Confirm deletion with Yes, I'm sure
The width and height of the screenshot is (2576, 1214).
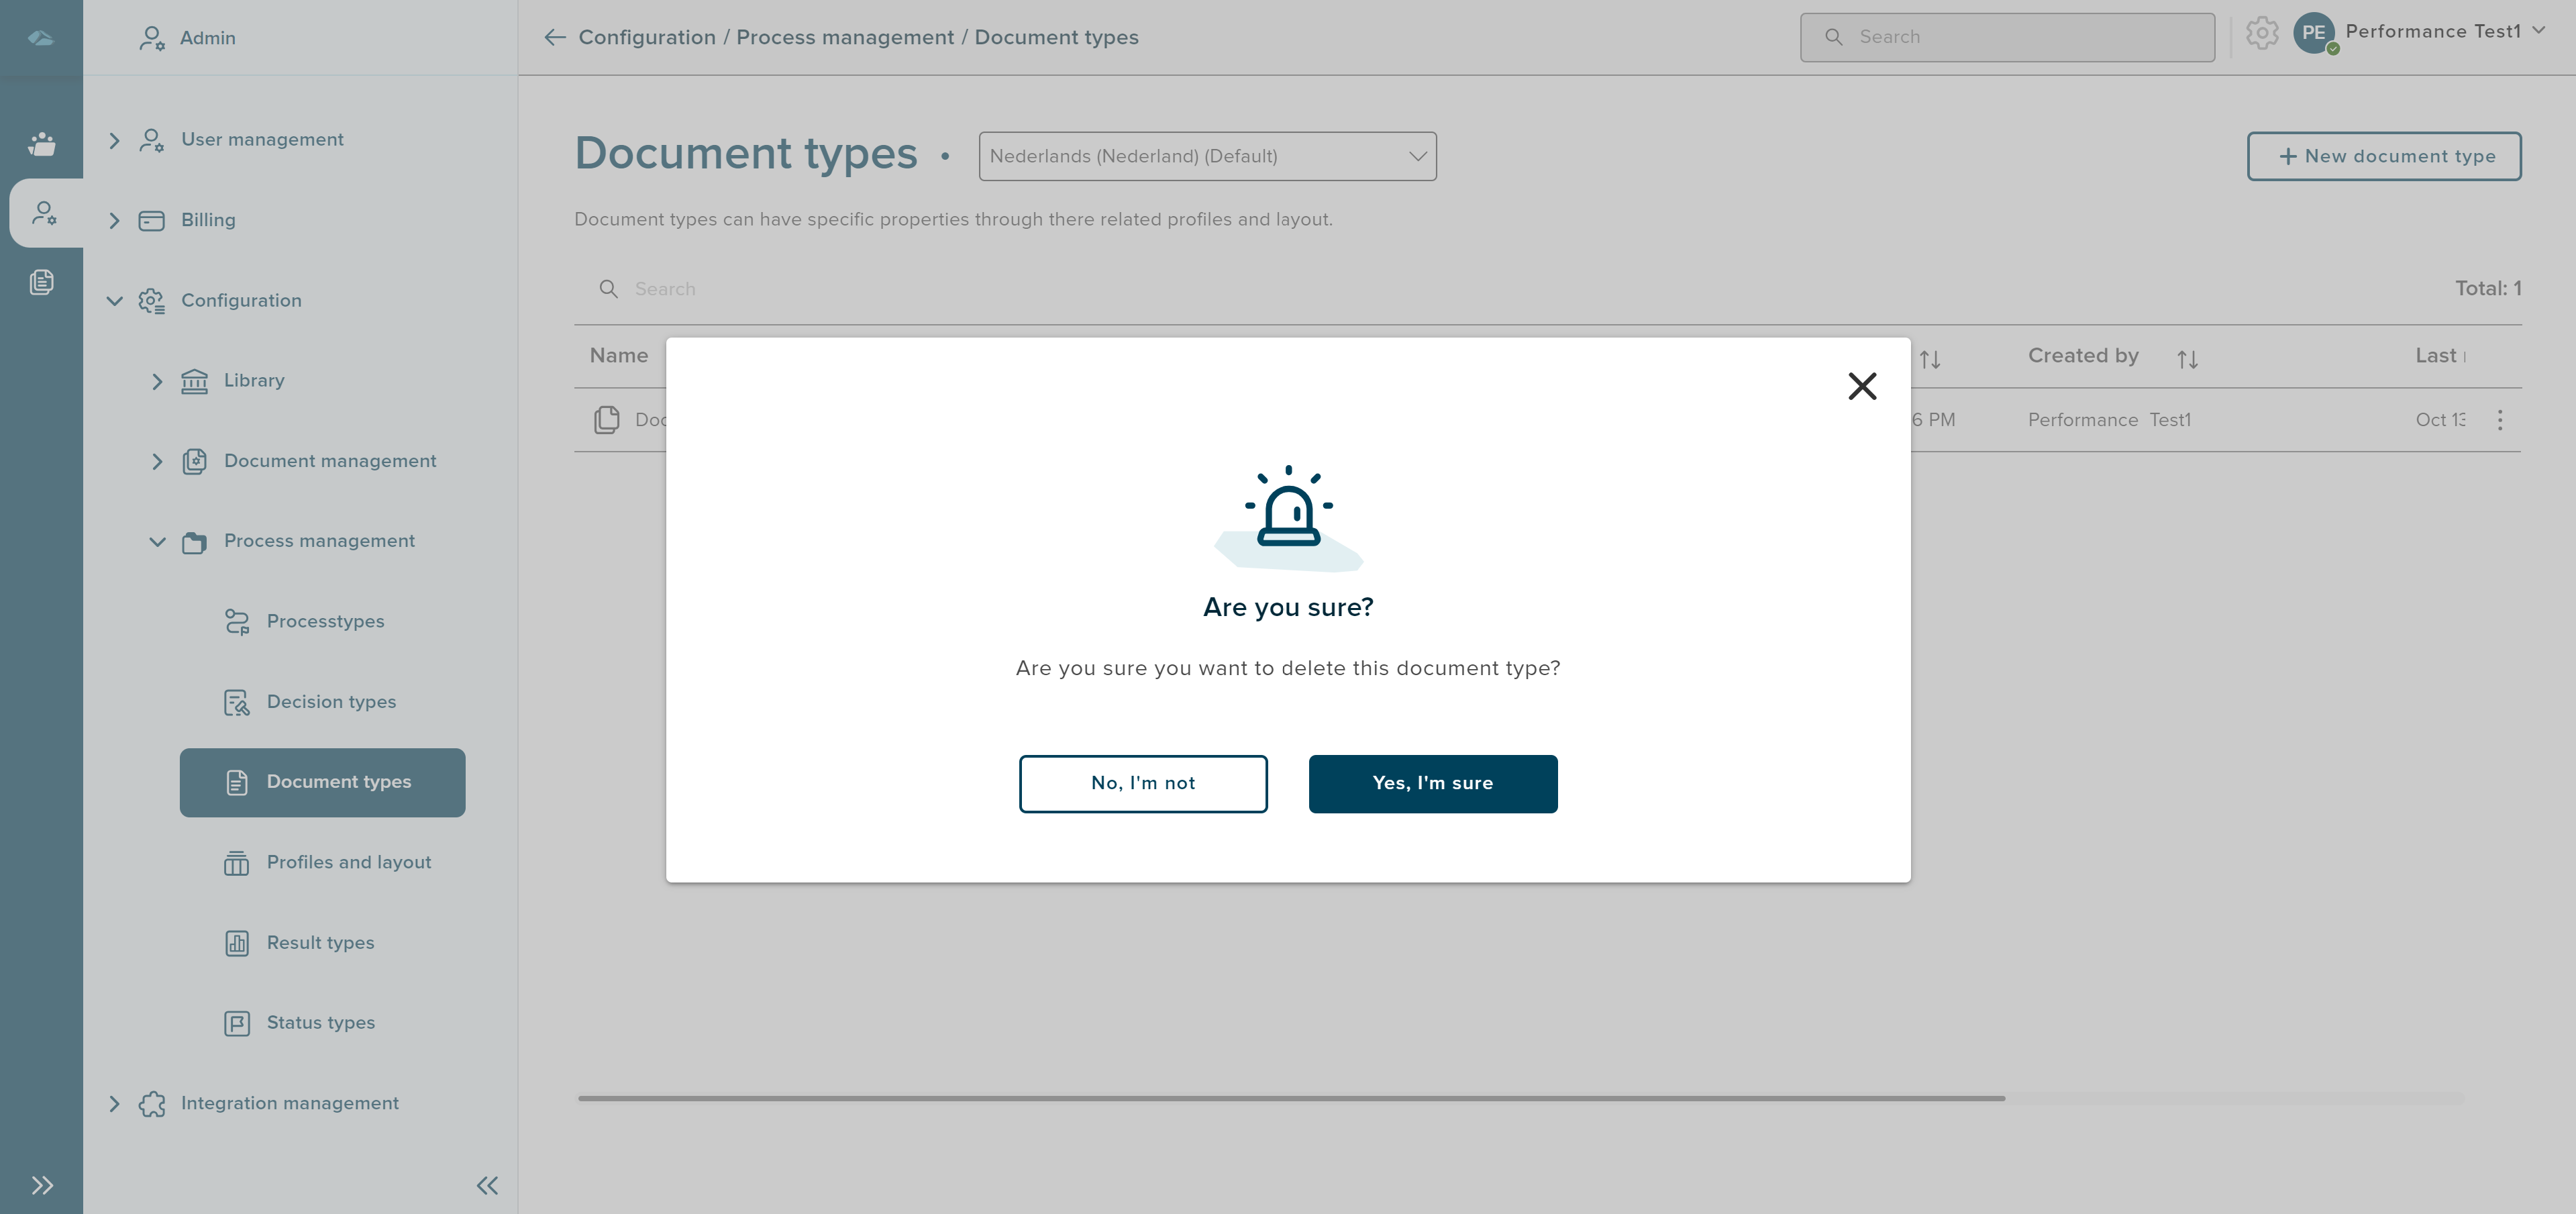[x=1432, y=783]
